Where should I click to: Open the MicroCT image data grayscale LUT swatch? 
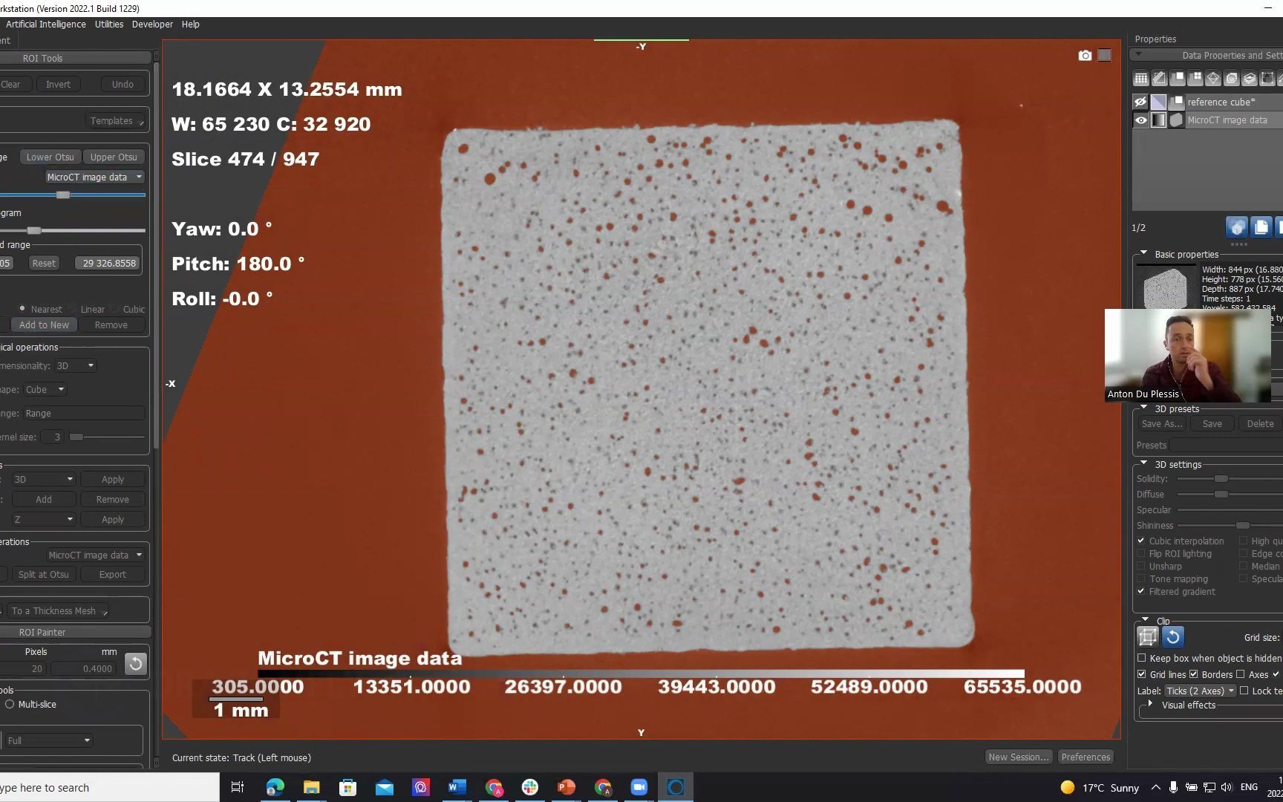point(1159,120)
